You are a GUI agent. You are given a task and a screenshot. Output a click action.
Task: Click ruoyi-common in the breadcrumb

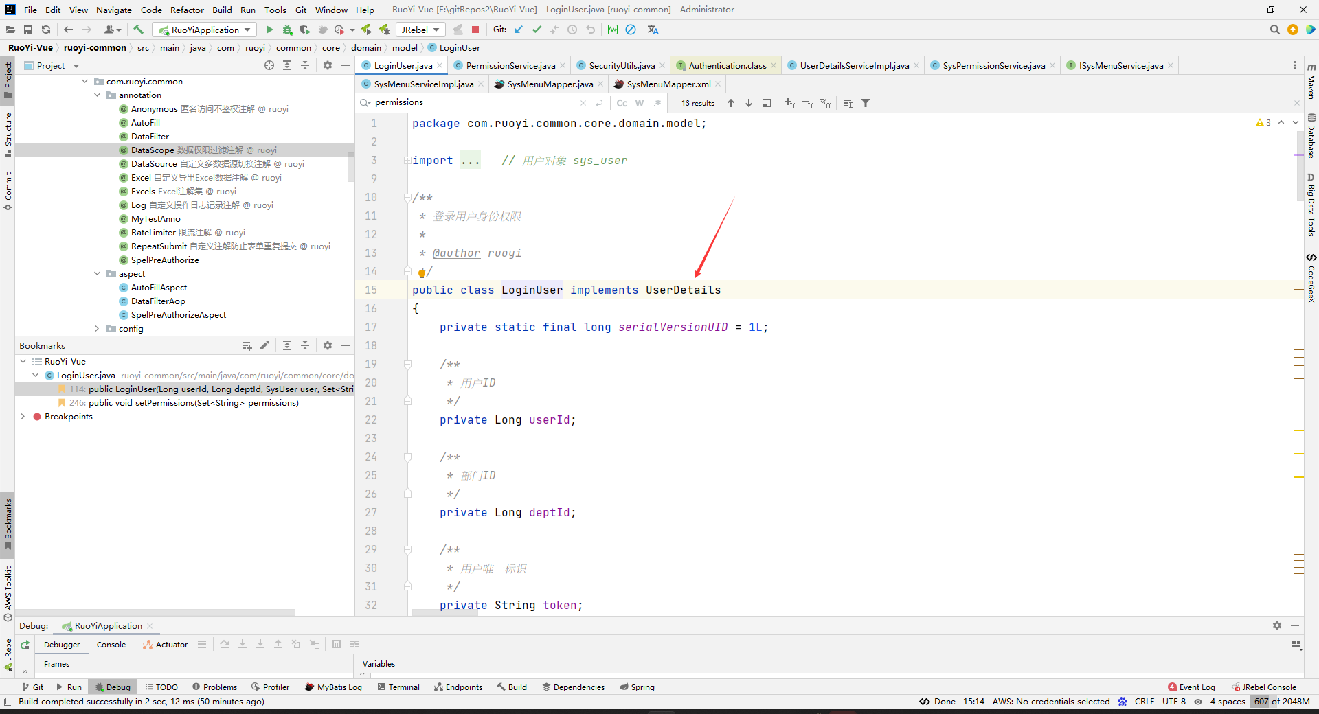tap(95, 47)
